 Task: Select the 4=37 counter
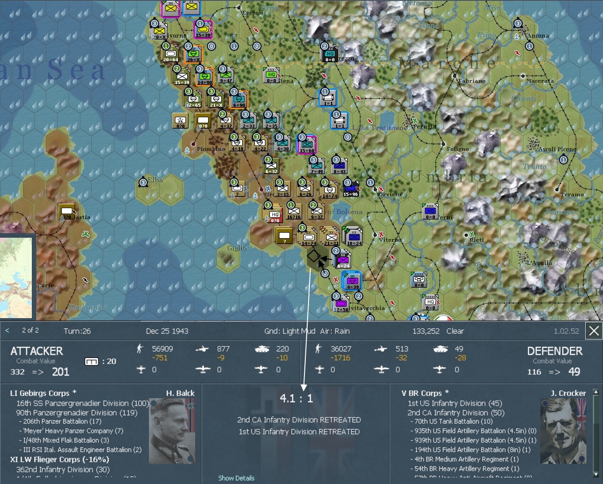226,120
